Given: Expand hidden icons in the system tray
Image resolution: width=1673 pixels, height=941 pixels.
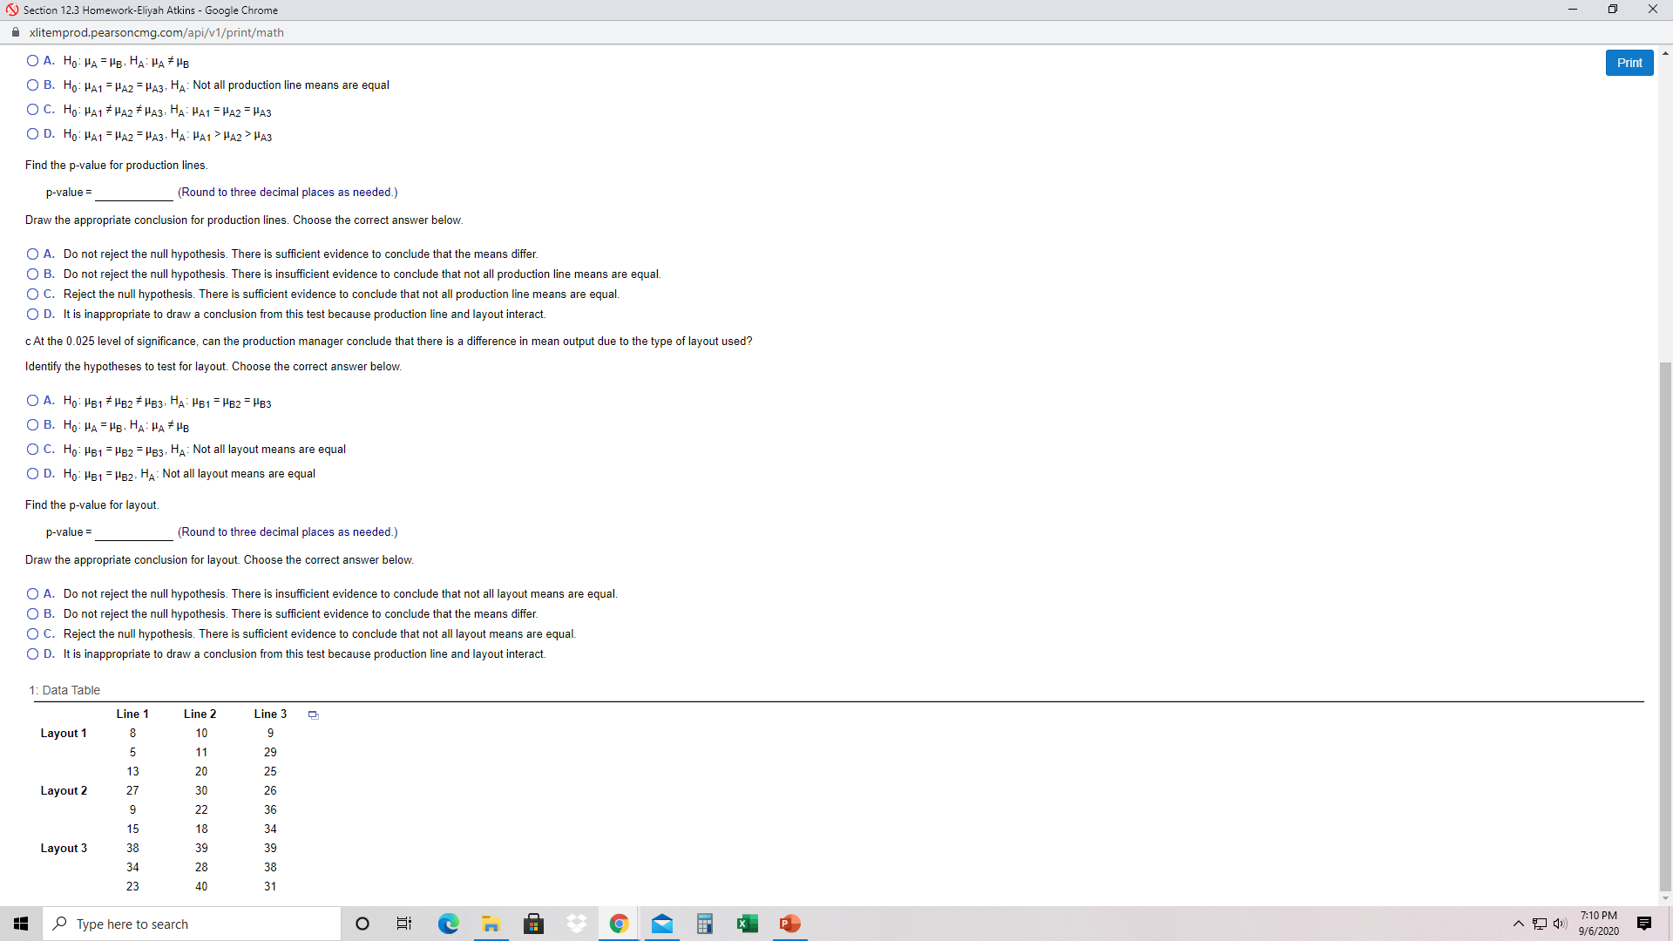Looking at the screenshot, I should [x=1517, y=924].
